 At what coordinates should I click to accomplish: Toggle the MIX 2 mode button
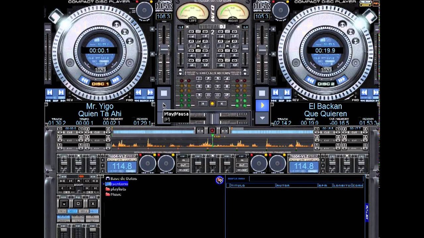(83, 211)
